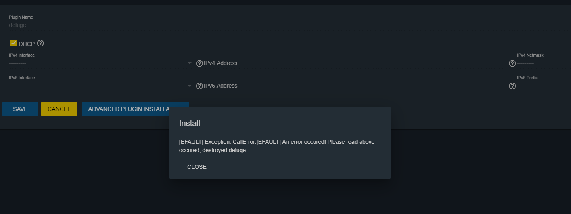The width and height of the screenshot is (571, 214).
Task: Click help icon beside IPv4 interface dropdown arrow
Action: pyautogui.click(x=199, y=63)
